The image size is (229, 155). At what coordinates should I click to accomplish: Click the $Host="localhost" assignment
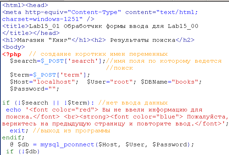pos(44,82)
